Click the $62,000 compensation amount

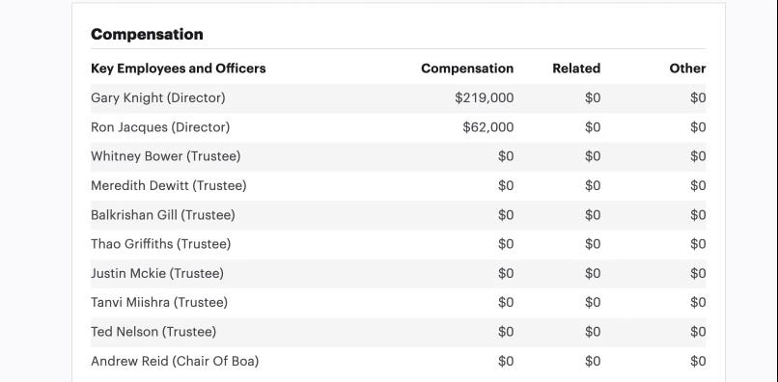(x=487, y=127)
